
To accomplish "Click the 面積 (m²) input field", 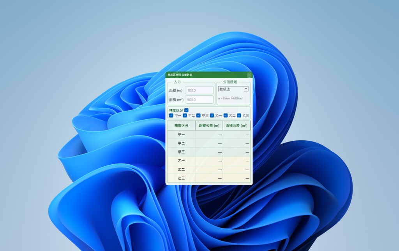I will pyautogui.click(x=199, y=100).
